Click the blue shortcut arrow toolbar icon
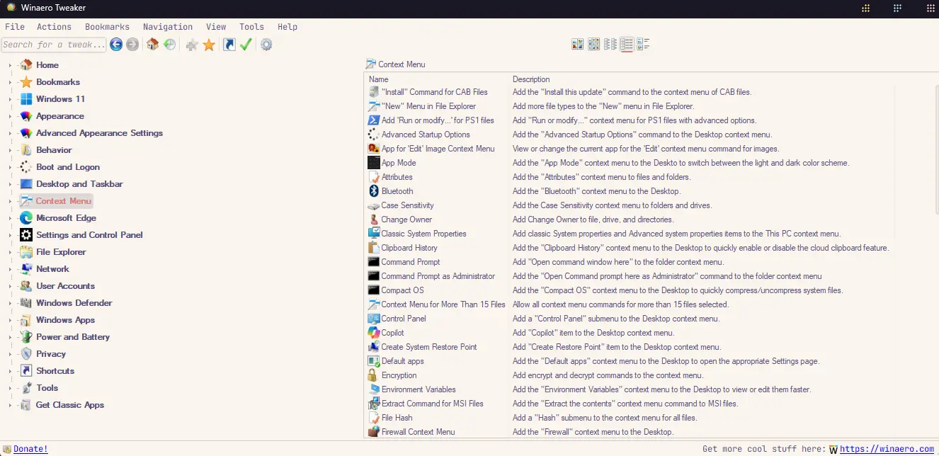This screenshot has height=456, width=939. pyautogui.click(x=229, y=45)
